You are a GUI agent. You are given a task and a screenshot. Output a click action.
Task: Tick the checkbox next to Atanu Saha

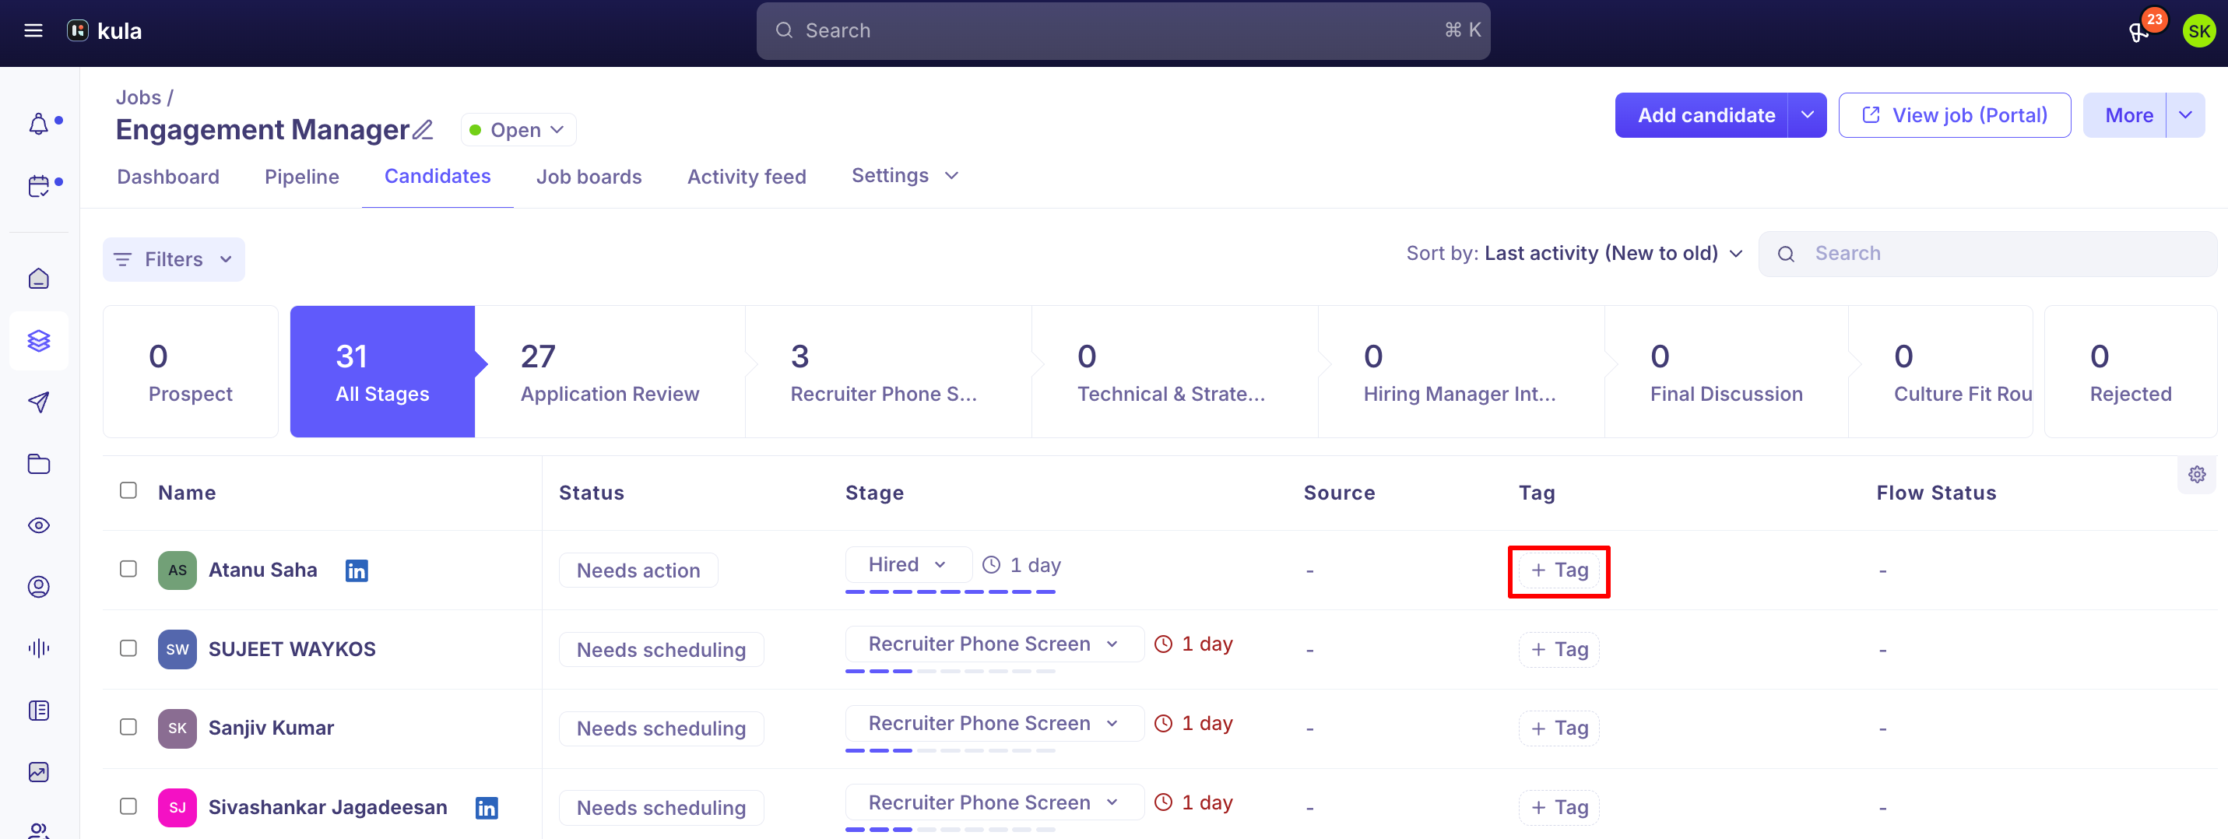[x=128, y=568]
